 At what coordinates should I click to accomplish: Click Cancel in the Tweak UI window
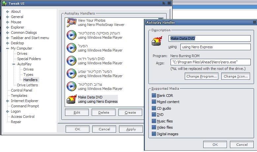coord(104,129)
